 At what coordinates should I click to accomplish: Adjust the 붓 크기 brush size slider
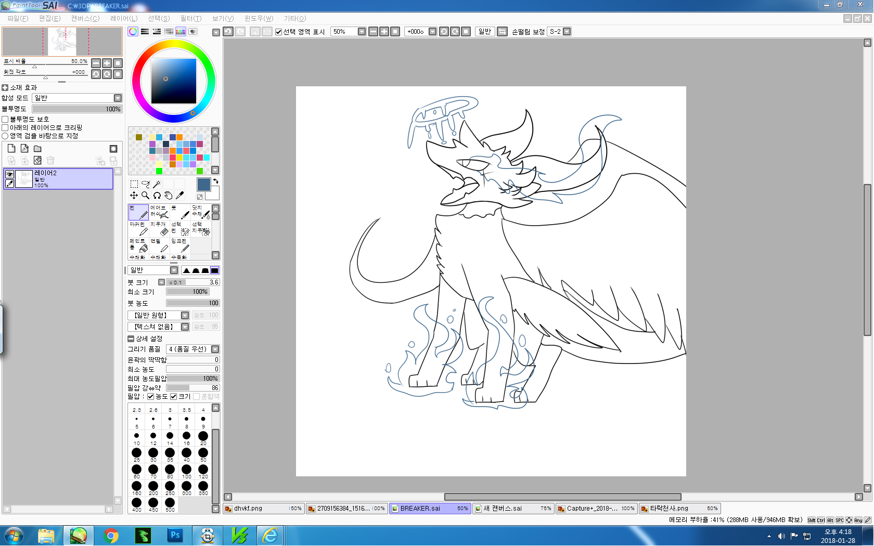(192, 282)
